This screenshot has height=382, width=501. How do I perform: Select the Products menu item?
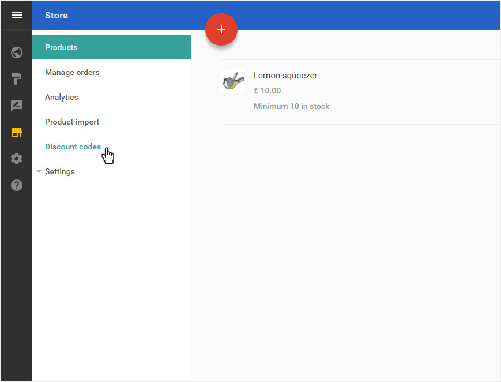[111, 47]
